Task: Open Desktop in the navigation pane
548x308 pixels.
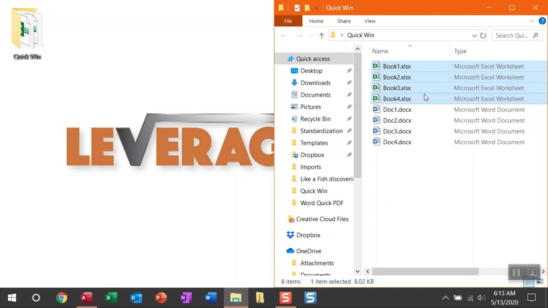Action: [311, 71]
